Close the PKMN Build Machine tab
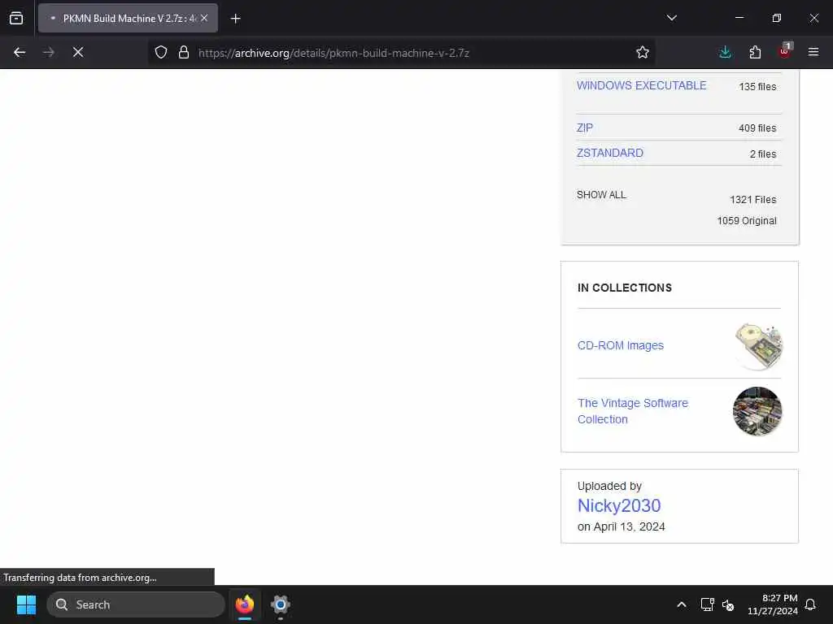Viewport: 833px width, 624px height. pyautogui.click(x=204, y=18)
